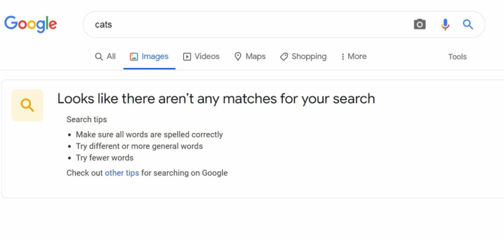This screenshot has width=504, height=240.
Task: Open search by image camera icon
Action: (x=419, y=24)
